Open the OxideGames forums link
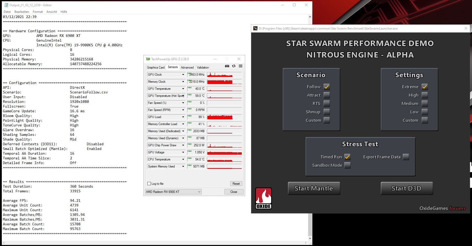Image resolution: width=472 pixels, height=246 pixels. pos(457,208)
